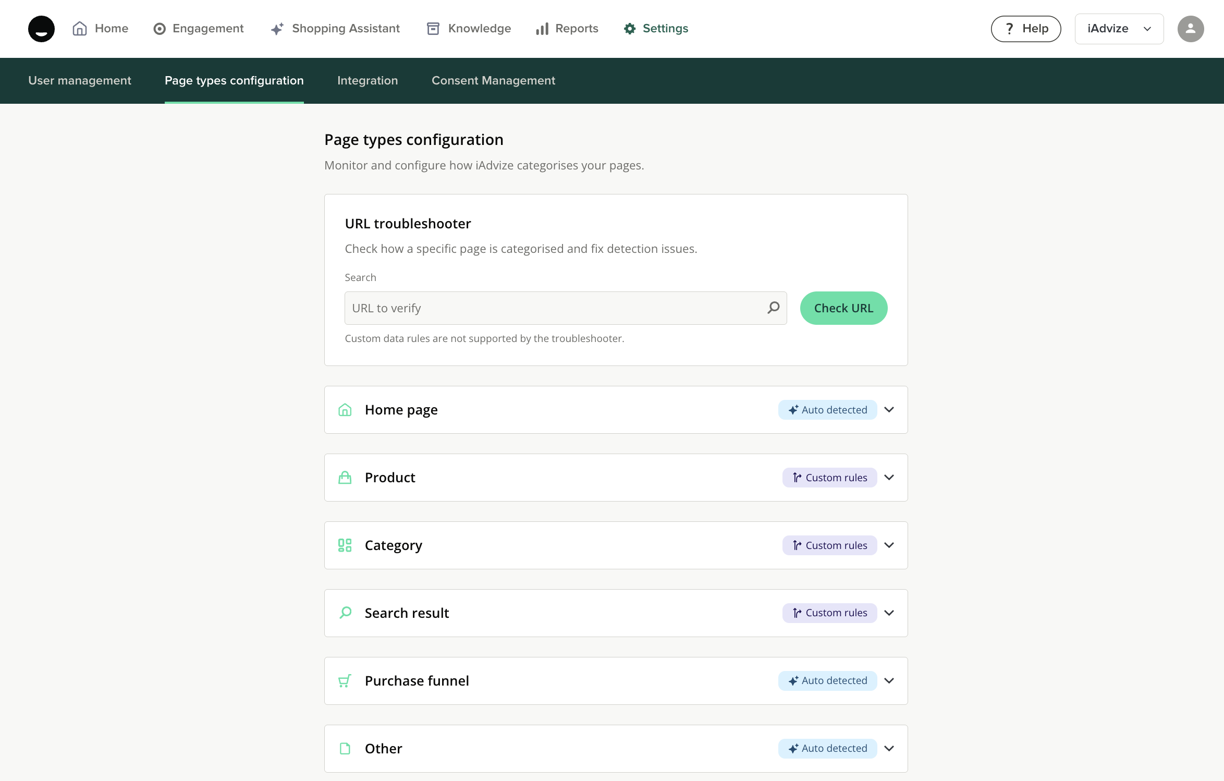The width and height of the screenshot is (1224, 781).
Task: Click the Search result magnifier icon
Action: (345, 613)
